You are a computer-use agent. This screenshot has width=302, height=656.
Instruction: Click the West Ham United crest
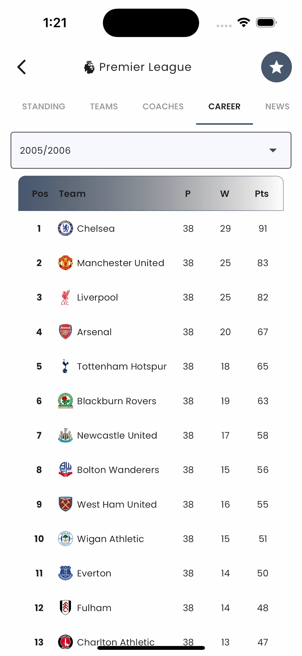[65, 504]
